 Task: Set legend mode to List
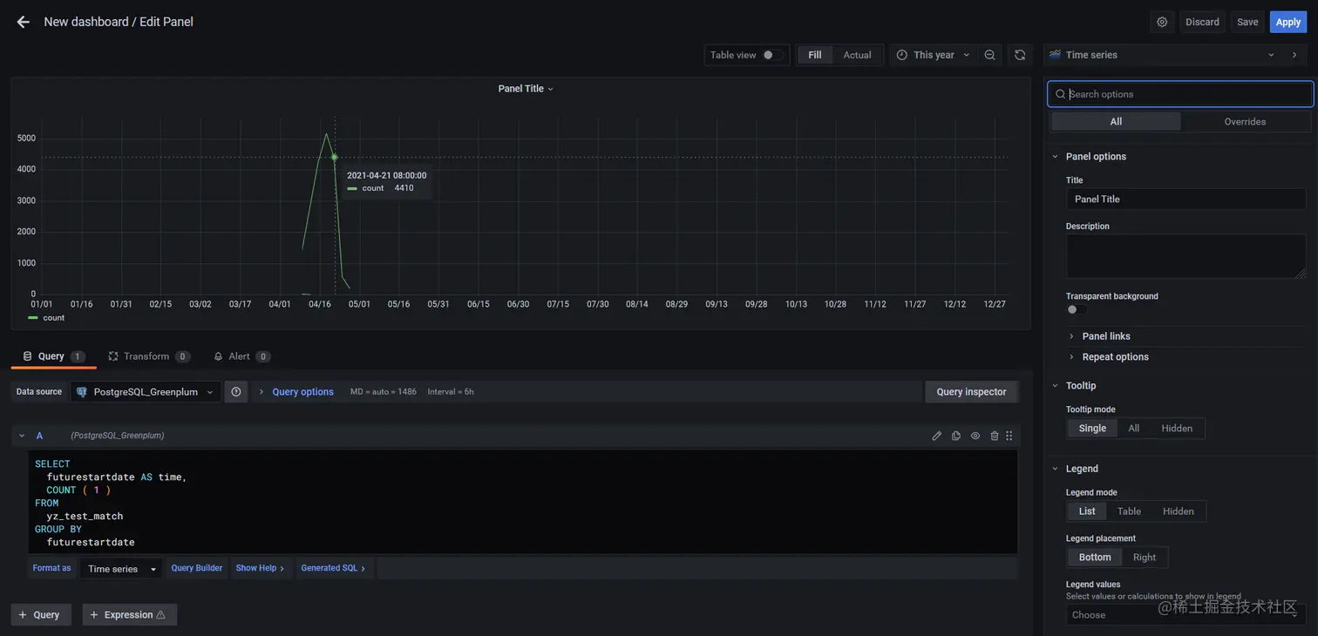coord(1087,511)
